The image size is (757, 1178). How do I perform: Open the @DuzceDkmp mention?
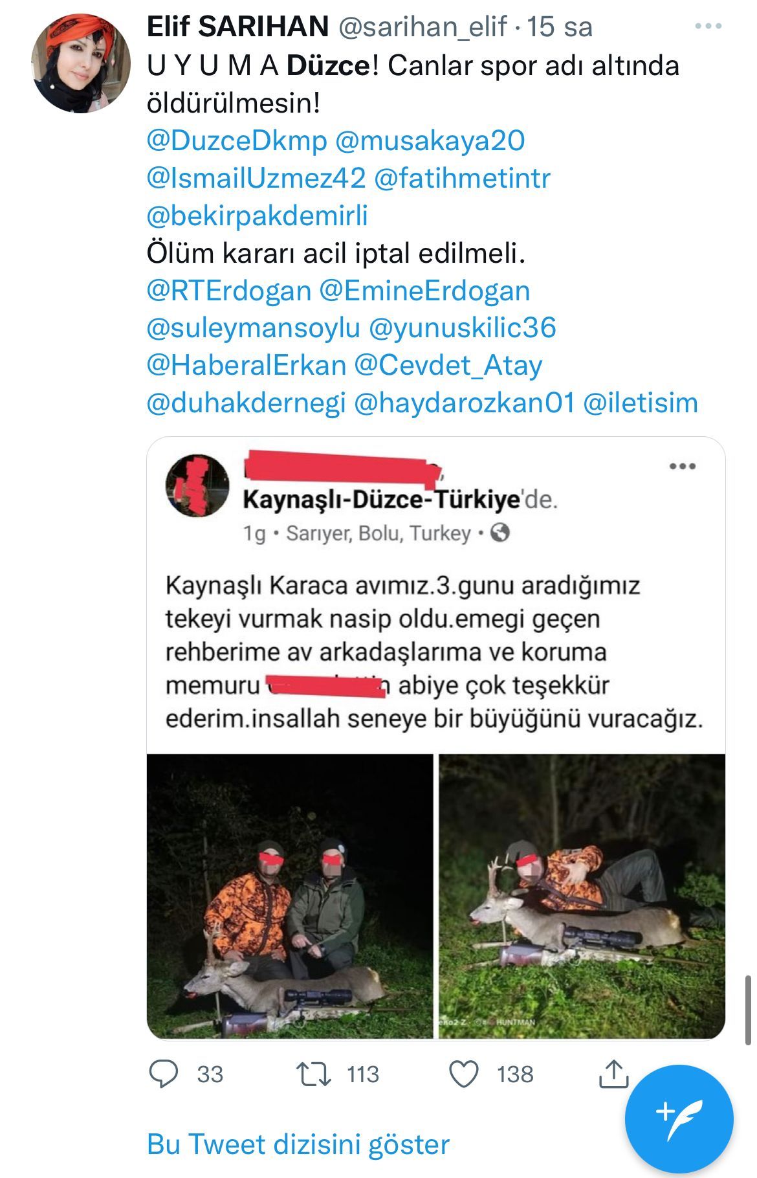pyautogui.click(x=237, y=140)
